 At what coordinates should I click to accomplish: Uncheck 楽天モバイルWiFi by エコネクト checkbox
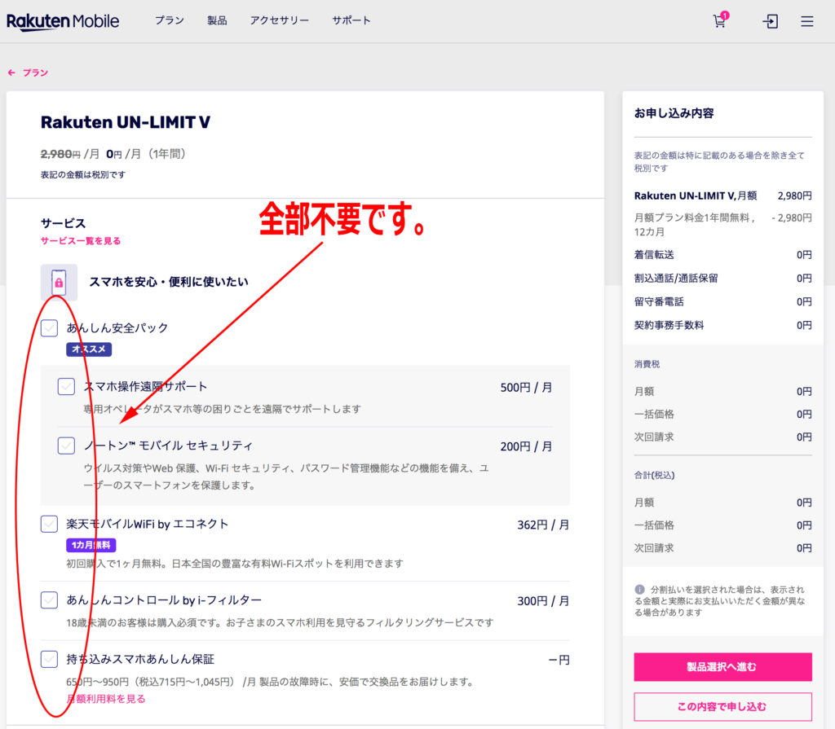(x=49, y=524)
